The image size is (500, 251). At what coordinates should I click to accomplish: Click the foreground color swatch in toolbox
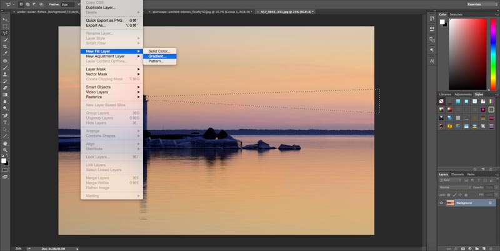[x=4, y=161]
